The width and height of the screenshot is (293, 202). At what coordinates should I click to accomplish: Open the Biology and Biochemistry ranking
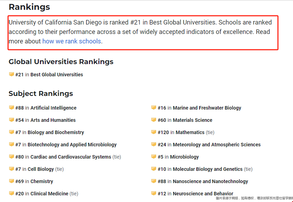pyautogui.click(x=56, y=132)
